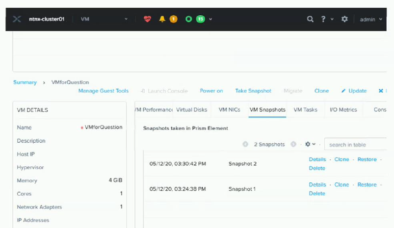Open cluster health heart icon
This screenshot has height=228, width=394.
pos(148,19)
